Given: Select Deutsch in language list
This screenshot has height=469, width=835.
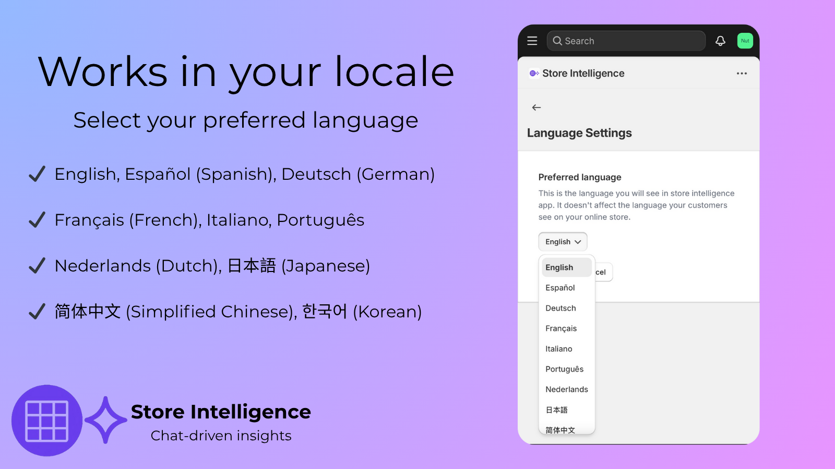Looking at the screenshot, I should click(567, 308).
